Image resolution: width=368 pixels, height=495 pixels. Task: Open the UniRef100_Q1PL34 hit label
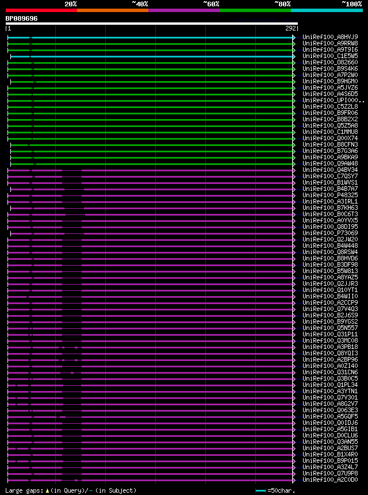(x=330, y=385)
